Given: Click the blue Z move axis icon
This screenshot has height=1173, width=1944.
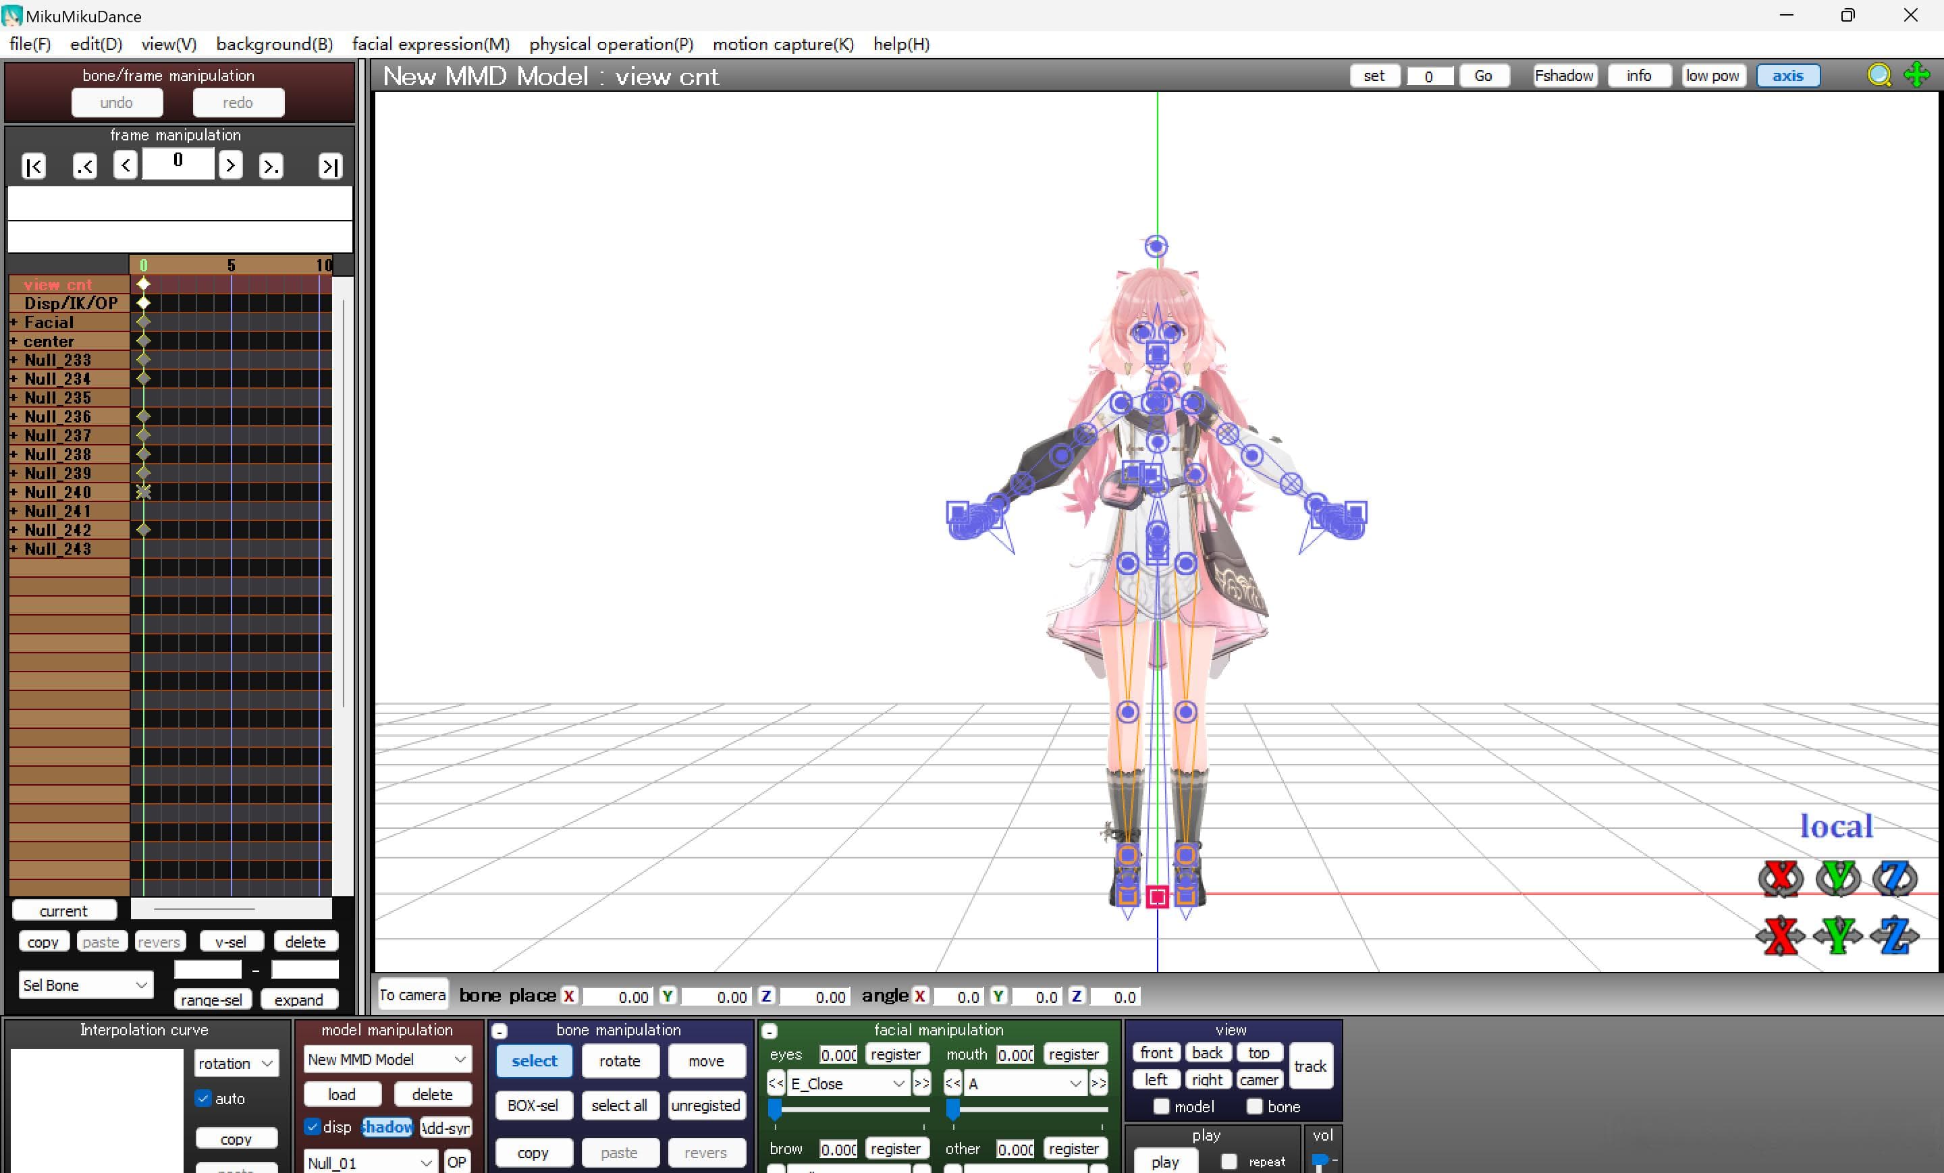Looking at the screenshot, I should [x=1895, y=936].
